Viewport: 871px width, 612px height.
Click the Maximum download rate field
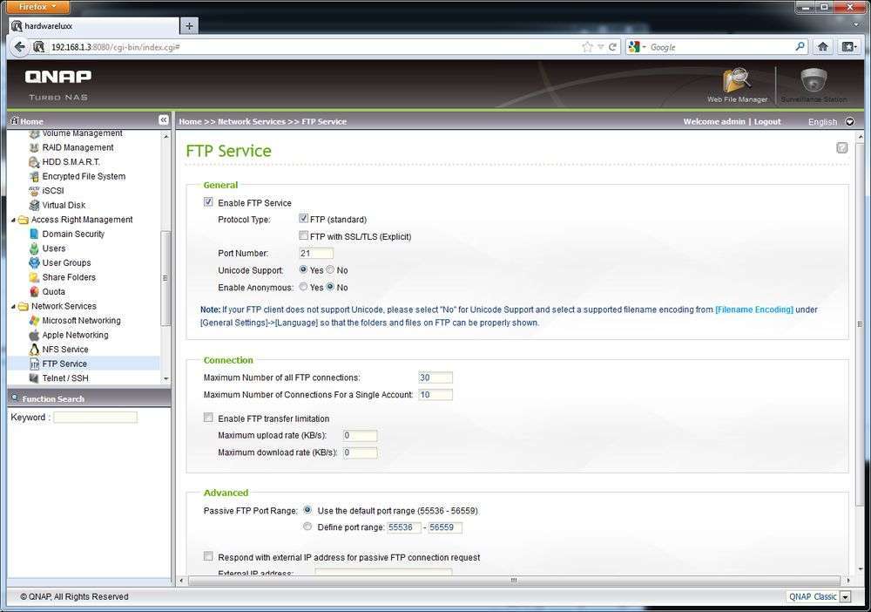(360, 453)
